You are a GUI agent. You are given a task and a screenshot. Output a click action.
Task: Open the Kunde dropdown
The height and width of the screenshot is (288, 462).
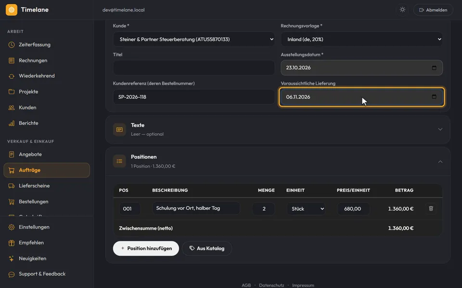pyautogui.click(x=193, y=39)
